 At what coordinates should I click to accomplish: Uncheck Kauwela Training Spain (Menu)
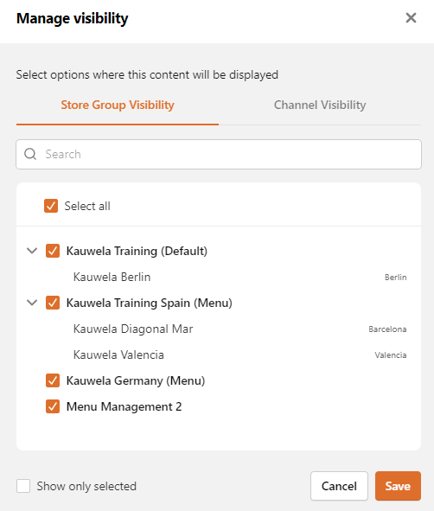pos(53,303)
